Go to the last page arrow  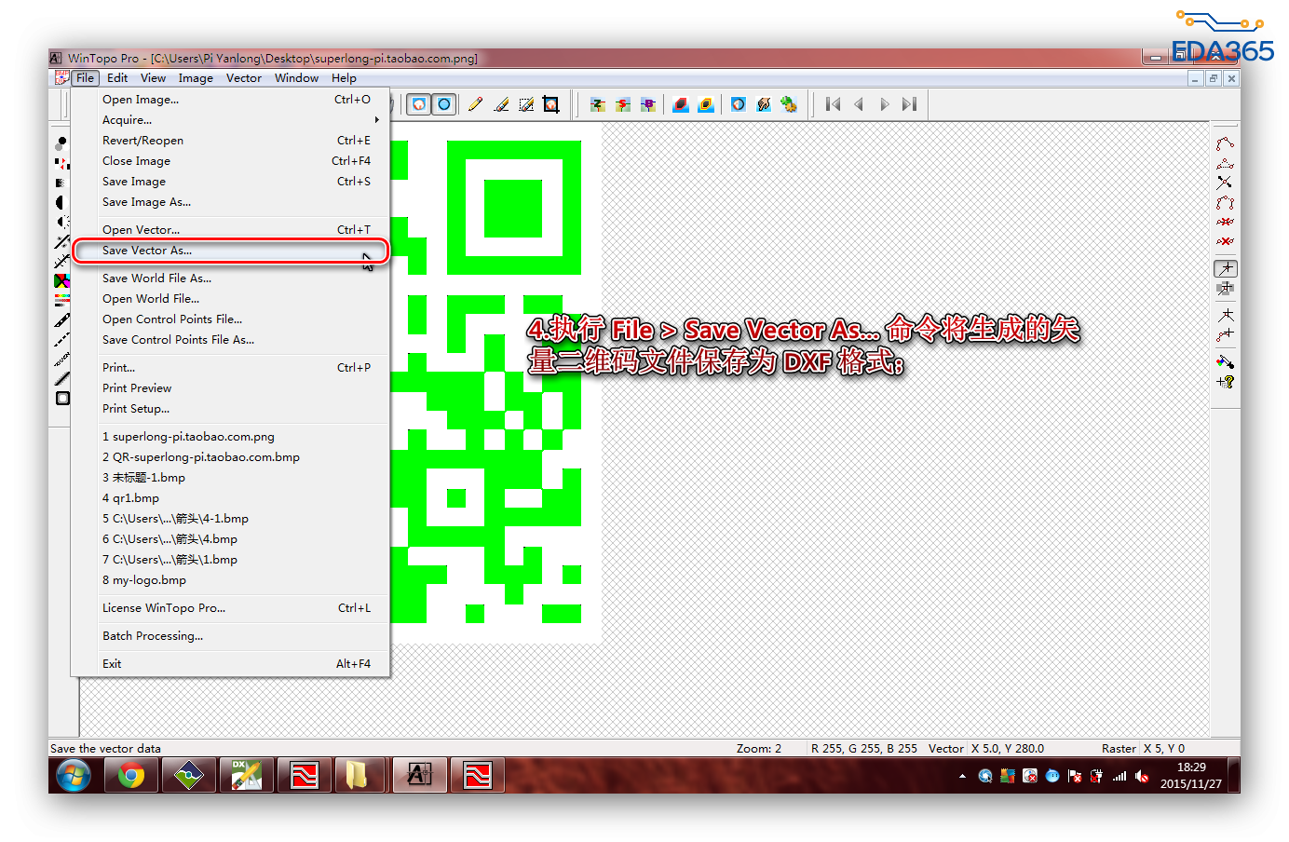909,104
